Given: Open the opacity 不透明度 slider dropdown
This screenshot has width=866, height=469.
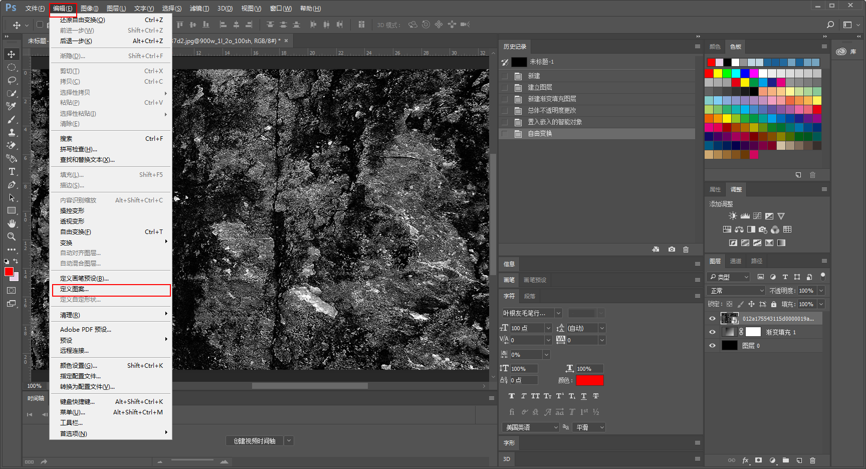Looking at the screenshot, I should pyautogui.click(x=821, y=291).
